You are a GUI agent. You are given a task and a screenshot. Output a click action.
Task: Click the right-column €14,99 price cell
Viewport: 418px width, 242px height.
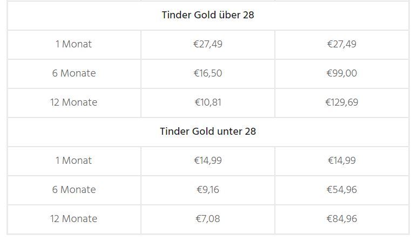(342, 161)
